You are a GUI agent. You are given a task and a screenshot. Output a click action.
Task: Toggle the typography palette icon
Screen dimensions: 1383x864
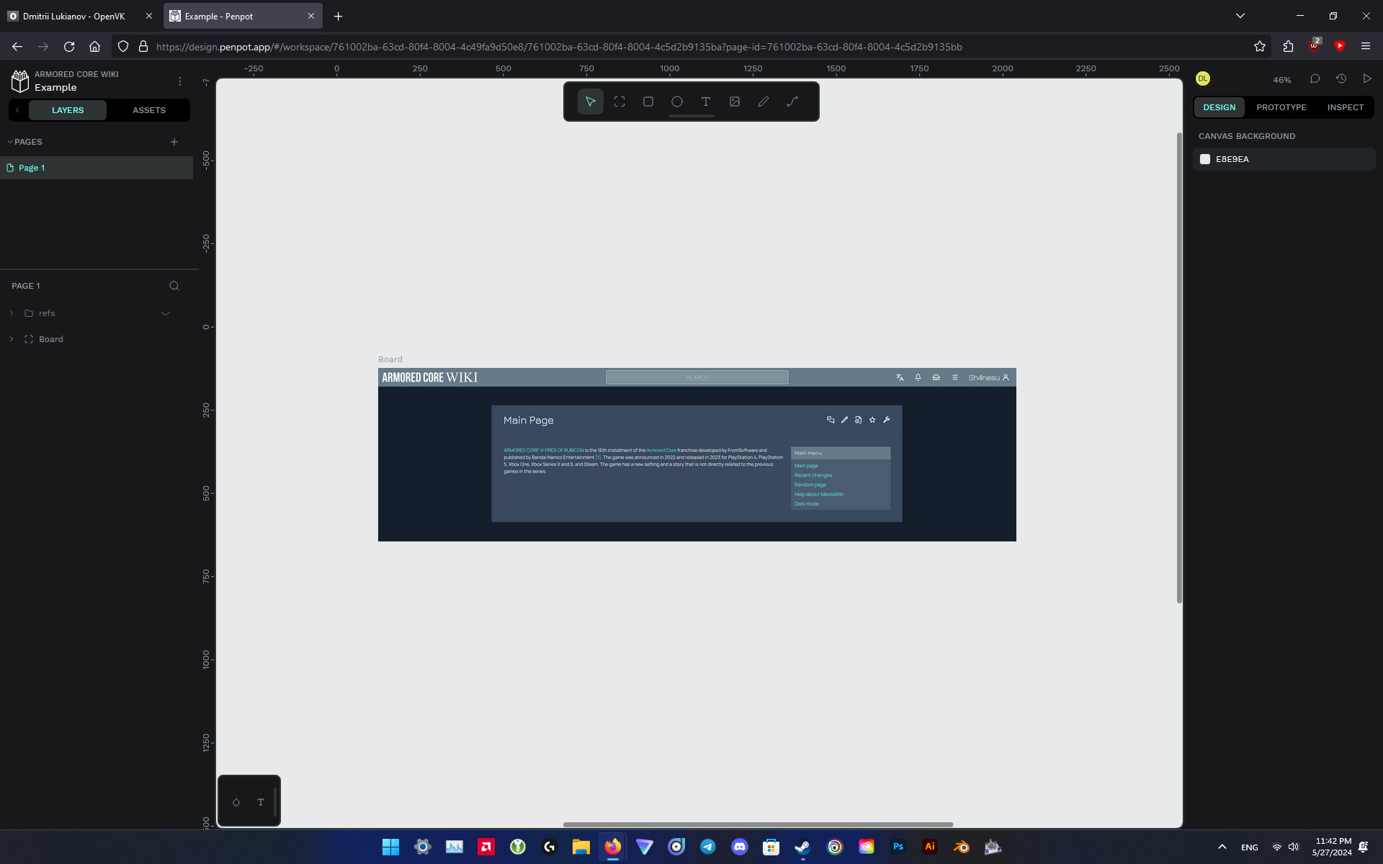pyautogui.click(x=261, y=802)
